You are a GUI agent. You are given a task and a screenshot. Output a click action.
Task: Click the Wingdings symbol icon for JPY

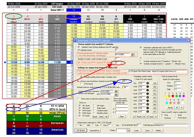point(148,104)
